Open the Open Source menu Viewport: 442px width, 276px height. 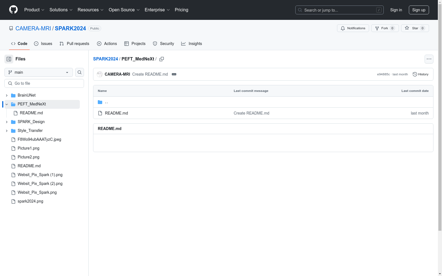pos(124,10)
